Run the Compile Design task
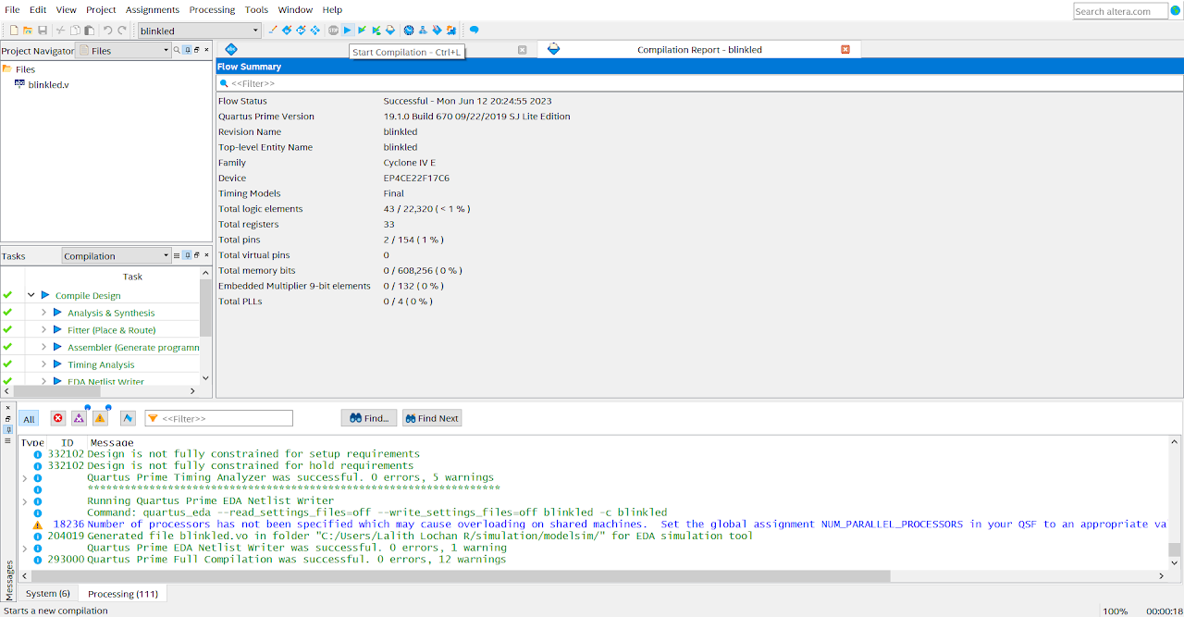Screen dimensions: 1184x617 (x=45, y=295)
